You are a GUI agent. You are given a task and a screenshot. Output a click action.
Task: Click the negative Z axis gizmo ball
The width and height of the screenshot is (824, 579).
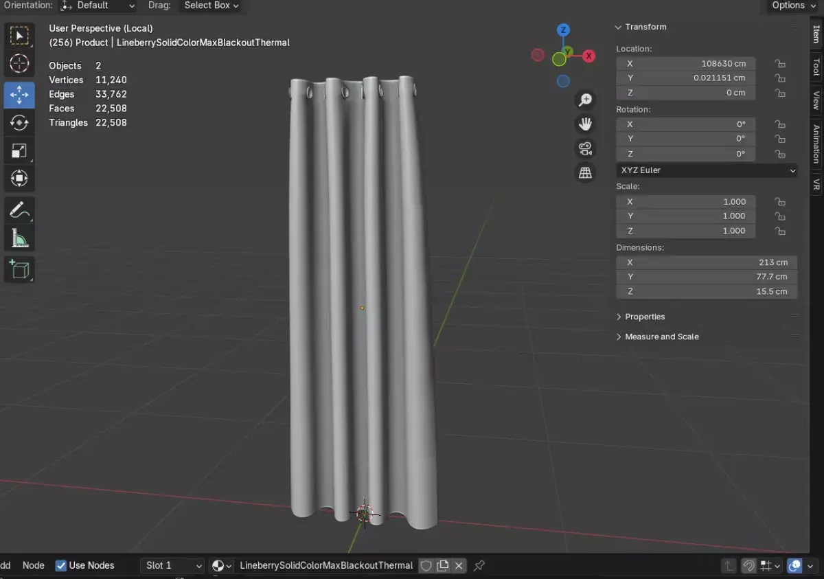coord(563,81)
